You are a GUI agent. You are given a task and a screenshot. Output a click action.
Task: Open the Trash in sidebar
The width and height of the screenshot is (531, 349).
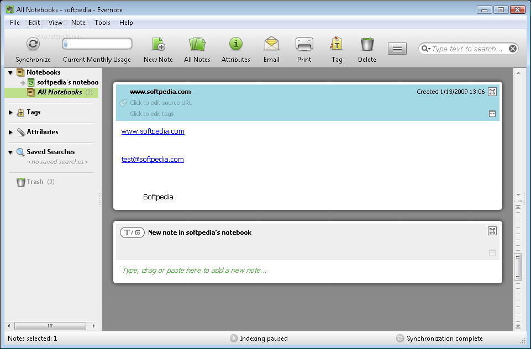[x=35, y=182]
